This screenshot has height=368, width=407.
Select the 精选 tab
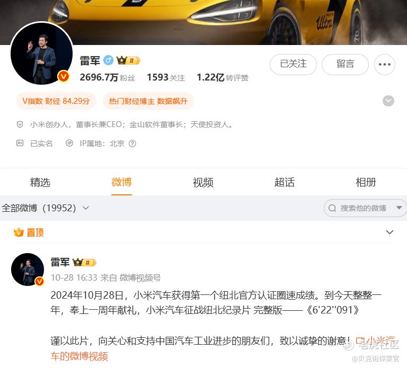40,182
